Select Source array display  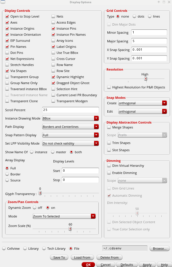coord(7,180)
